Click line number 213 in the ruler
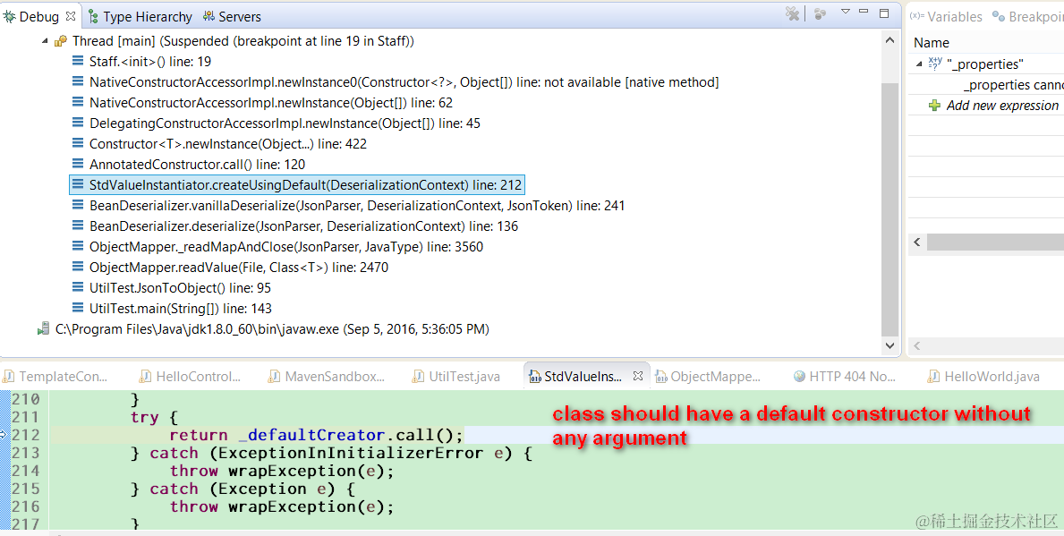The height and width of the screenshot is (536, 1064). [26, 453]
